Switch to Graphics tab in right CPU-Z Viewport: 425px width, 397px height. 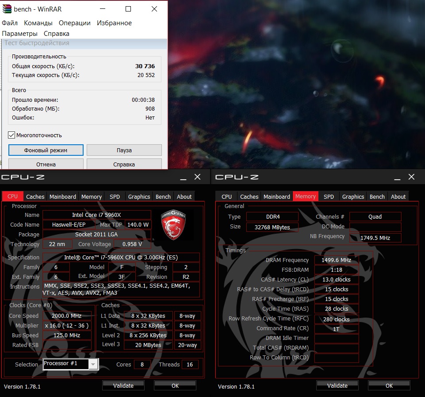[353, 197]
